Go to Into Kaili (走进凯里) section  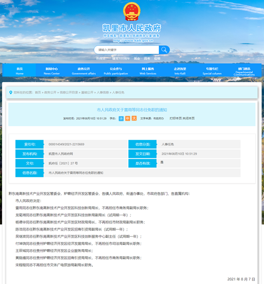pyautogui.click(x=180, y=71)
